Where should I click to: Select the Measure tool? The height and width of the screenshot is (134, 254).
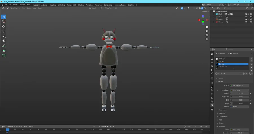pos(4,51)
